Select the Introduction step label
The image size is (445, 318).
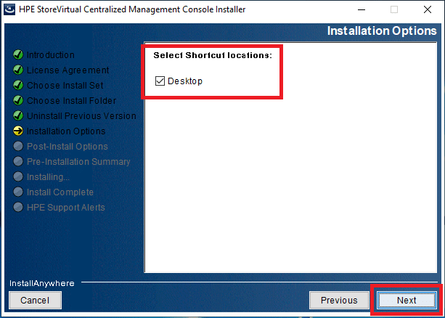[x=51, y=54]
